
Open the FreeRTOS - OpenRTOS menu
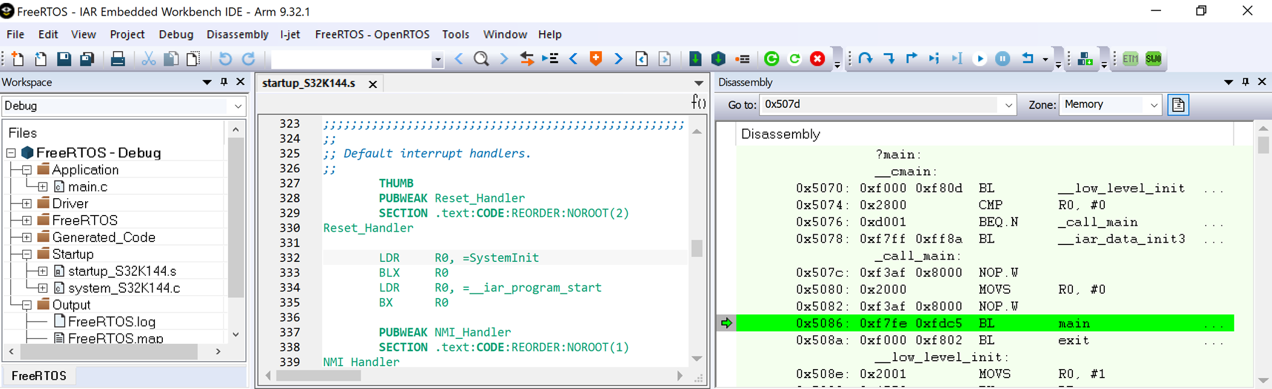click(x=372, y=34)
